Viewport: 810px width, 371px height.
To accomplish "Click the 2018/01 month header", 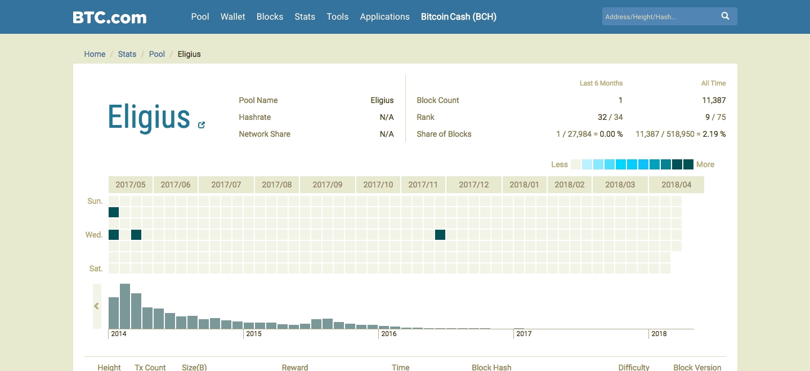I will point(525,185).
